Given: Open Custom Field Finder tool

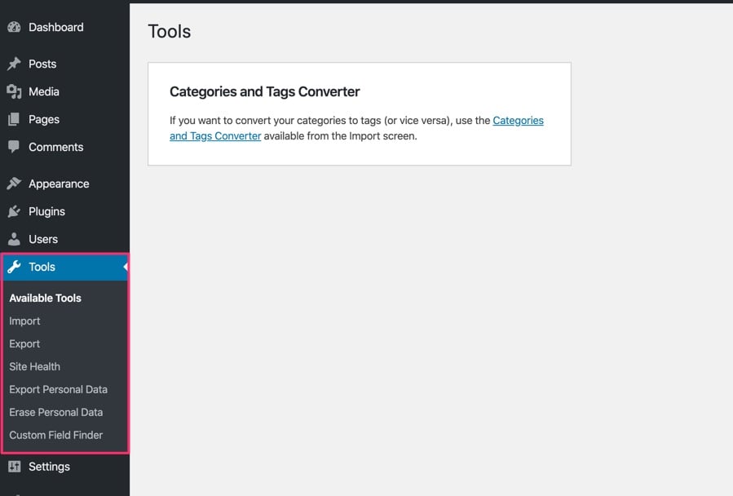Looking at the screenshot, I should pos(56,435).
